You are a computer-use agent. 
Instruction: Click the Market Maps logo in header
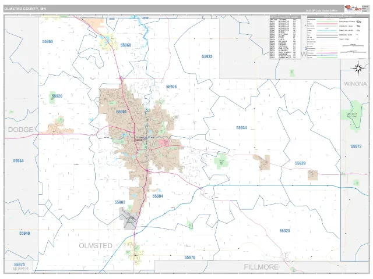[353, 9]
